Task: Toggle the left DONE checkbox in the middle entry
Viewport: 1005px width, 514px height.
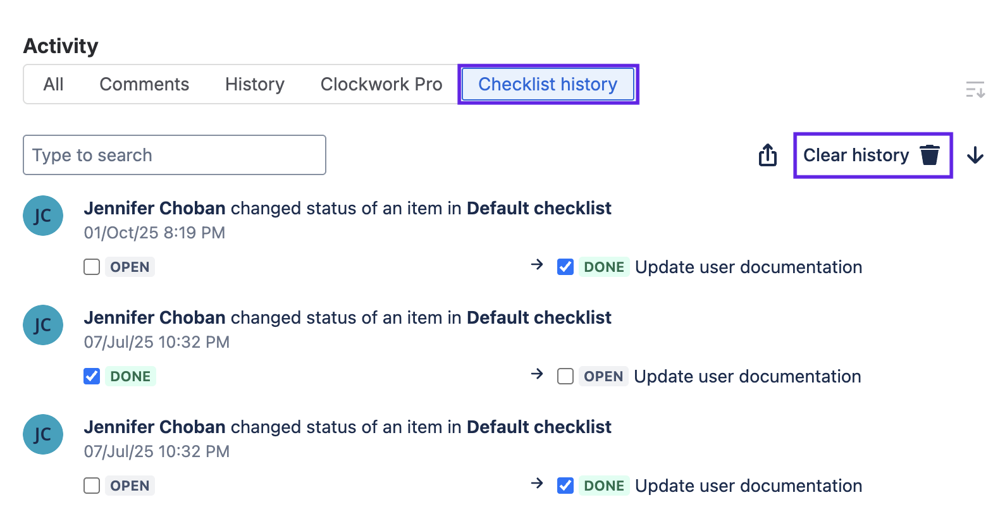Action: click(92, 376)
